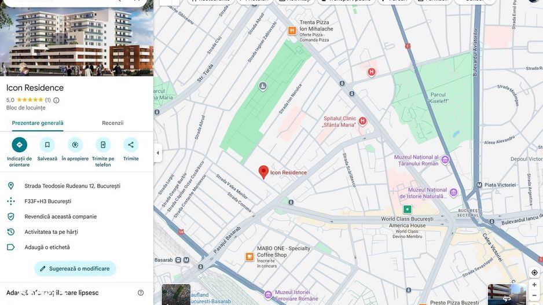This screenshot has height=305, width=543.
Task: Save the place with Salvează icon
Action: click(x=47, y=145)
